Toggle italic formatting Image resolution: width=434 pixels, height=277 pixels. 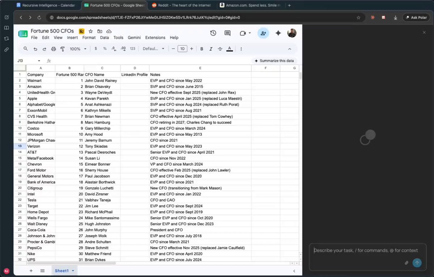pyautogui.click(x=211, y=49)
